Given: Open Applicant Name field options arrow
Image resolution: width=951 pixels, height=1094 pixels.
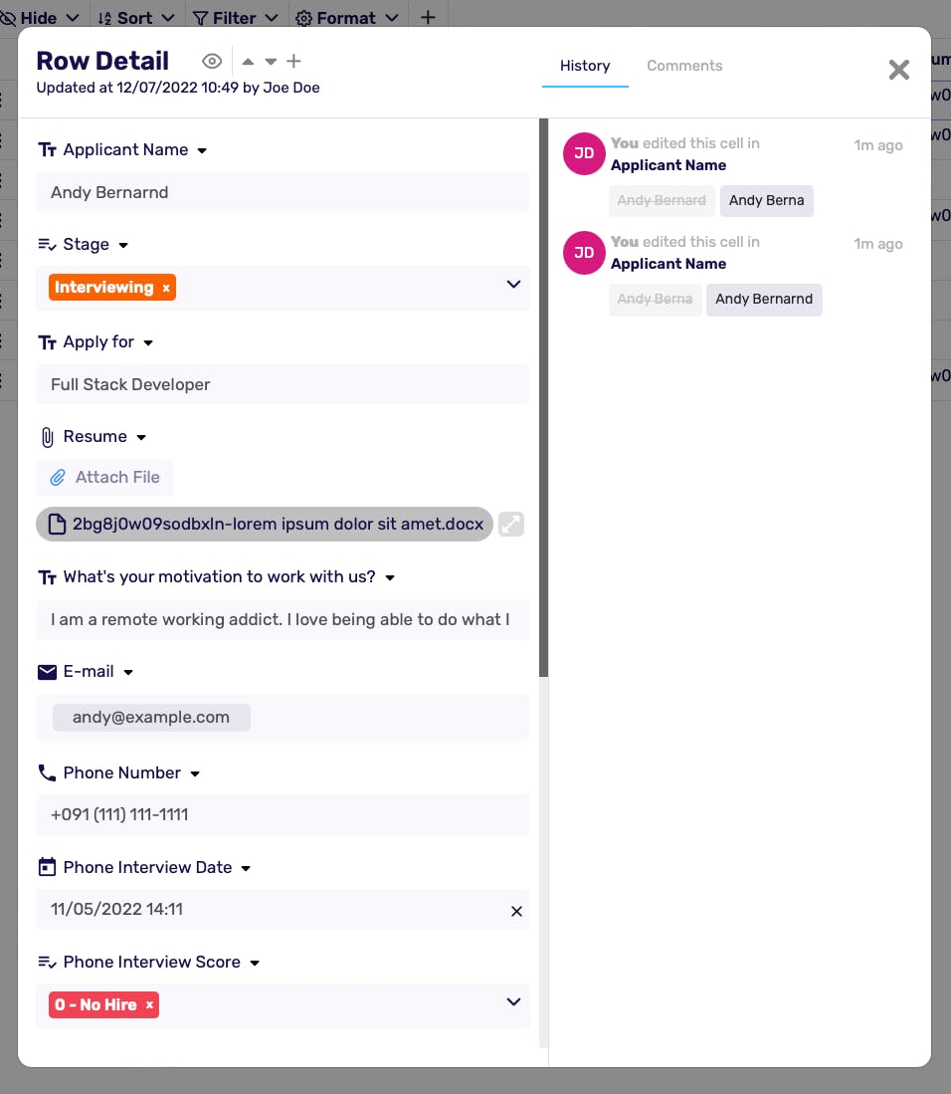Looking at the screenshot, I should tap(202, 150).
